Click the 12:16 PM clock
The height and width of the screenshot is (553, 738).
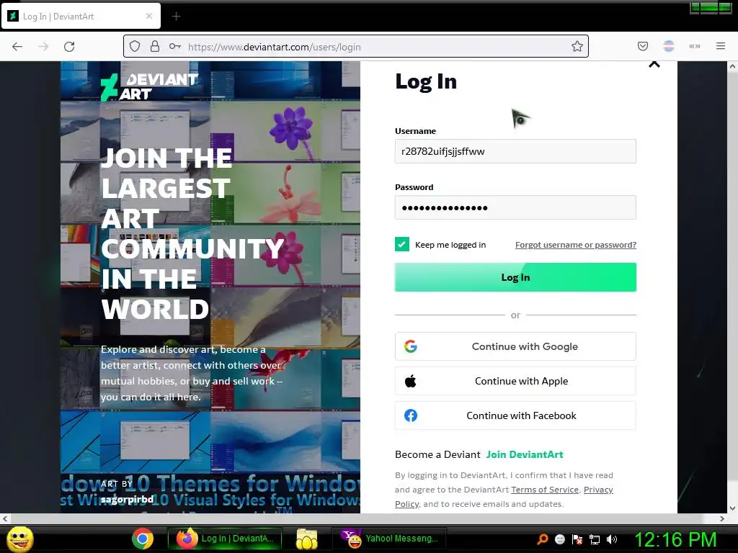pyautogui.click(x=676, y=539)
